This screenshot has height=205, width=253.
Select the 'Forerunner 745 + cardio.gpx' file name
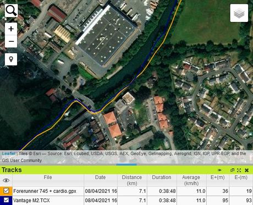[x=45, y=191]
